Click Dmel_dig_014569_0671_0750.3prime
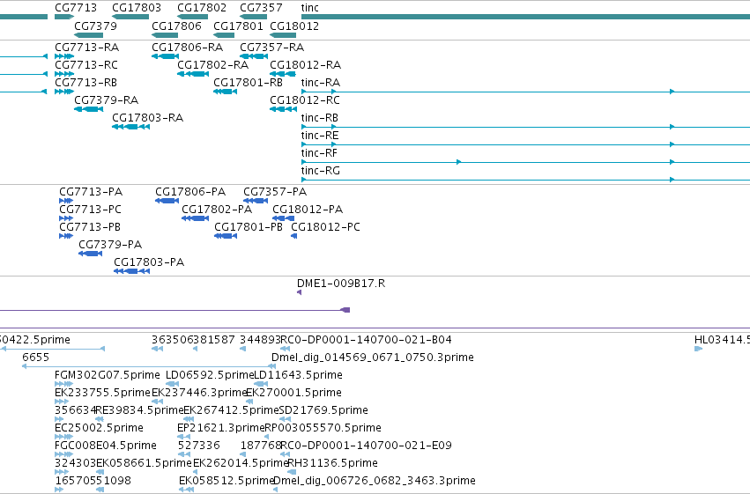 (274, 366)
